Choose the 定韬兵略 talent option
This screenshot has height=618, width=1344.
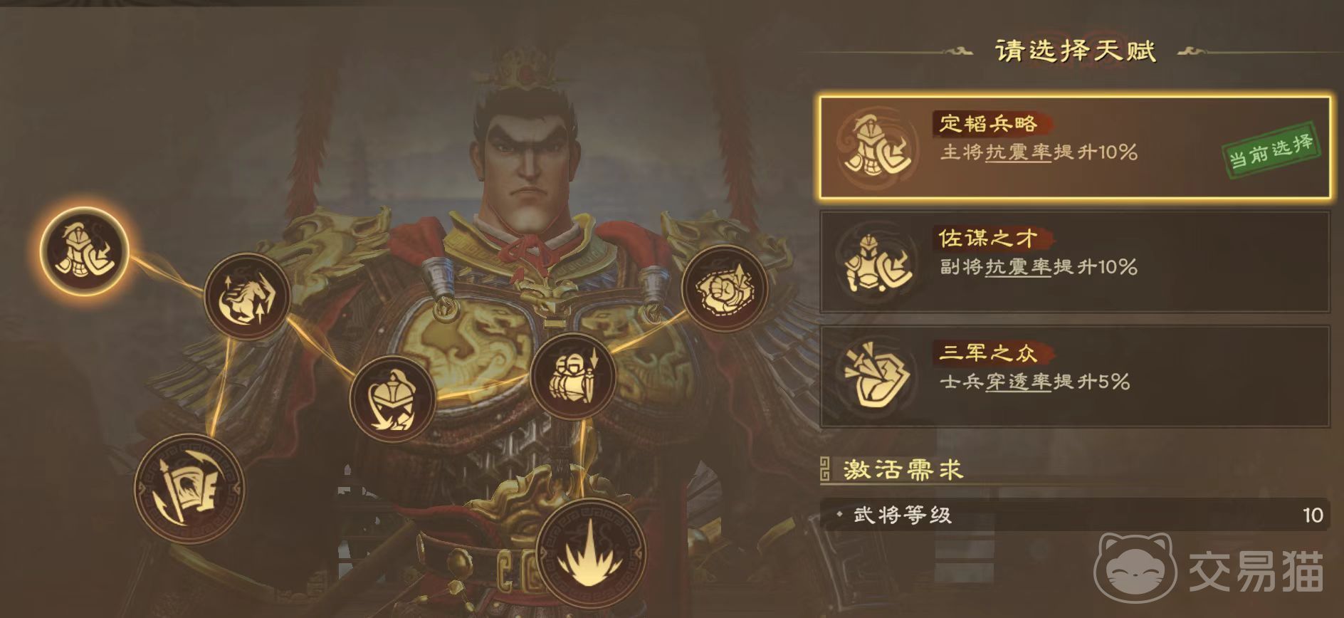(1075, 147)
